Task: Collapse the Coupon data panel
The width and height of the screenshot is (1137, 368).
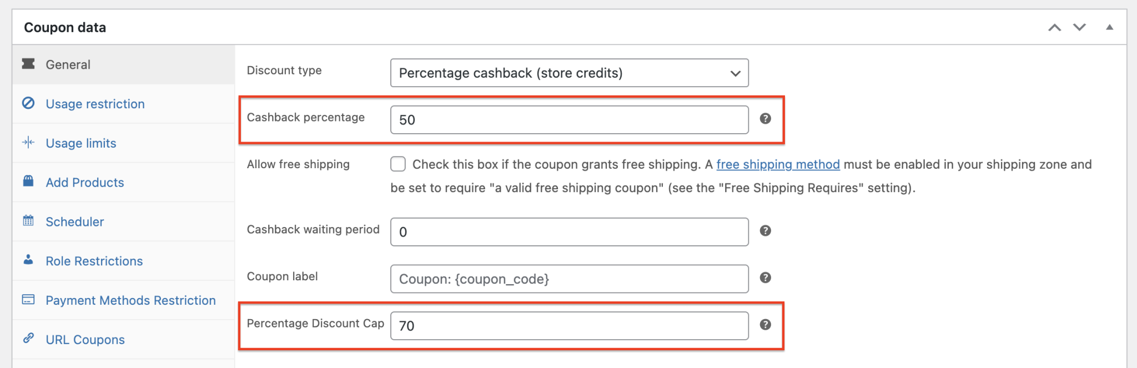Action: point(1109,27)
